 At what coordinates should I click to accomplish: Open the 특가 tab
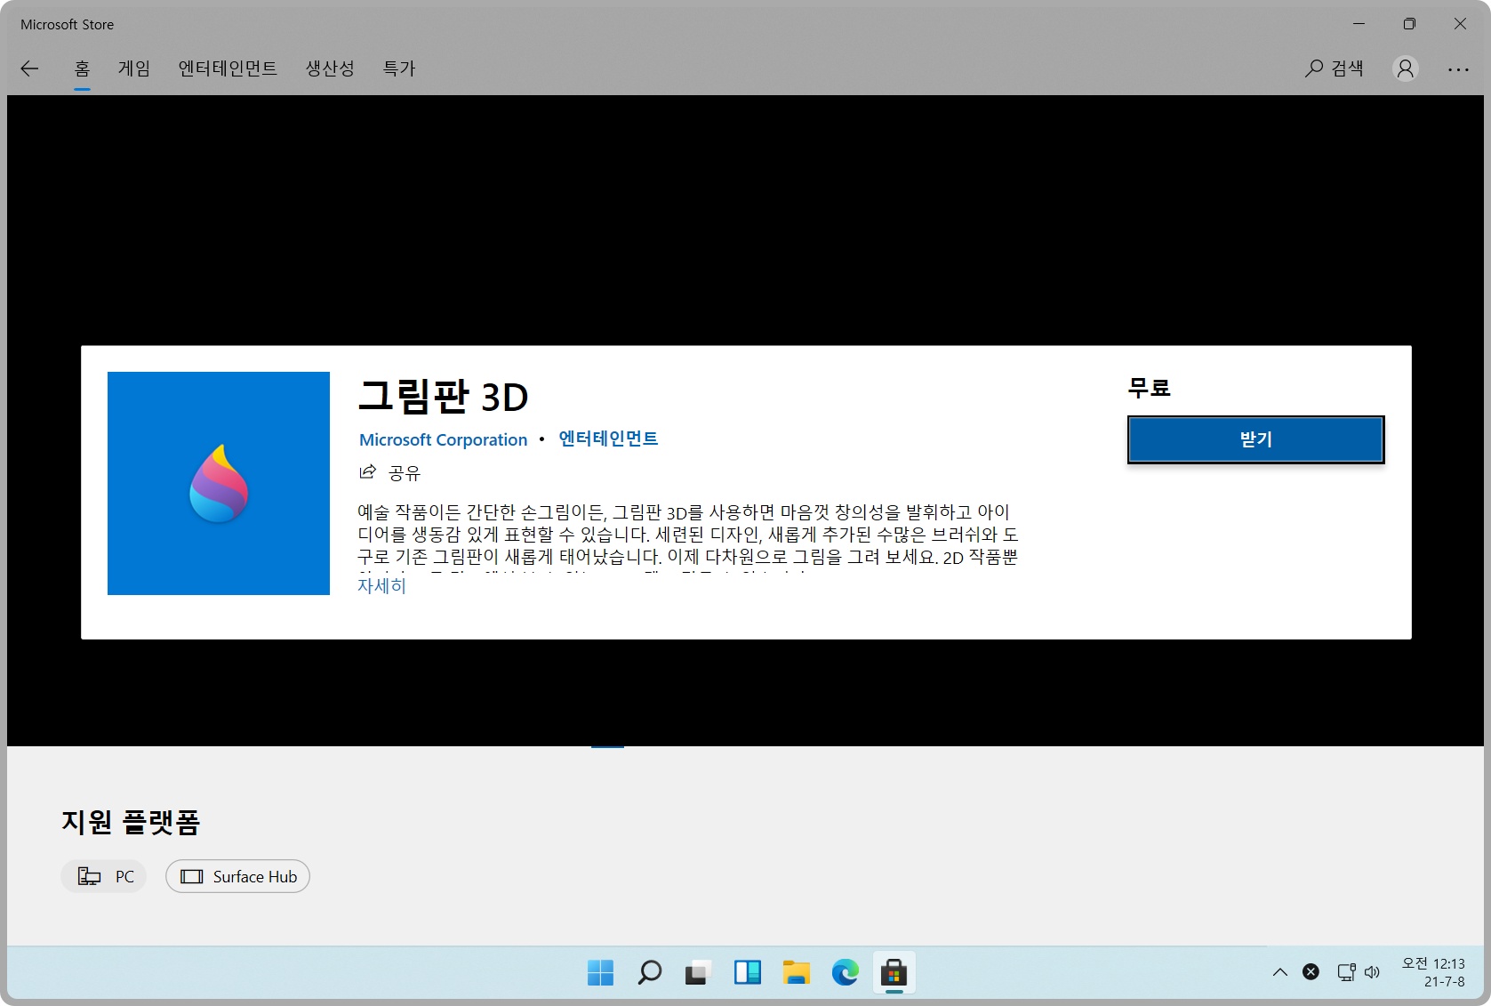click(398, 68)
